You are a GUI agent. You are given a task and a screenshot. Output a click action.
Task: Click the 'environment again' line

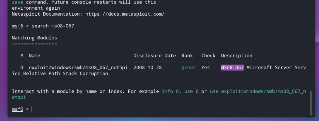tap(36, 8)
